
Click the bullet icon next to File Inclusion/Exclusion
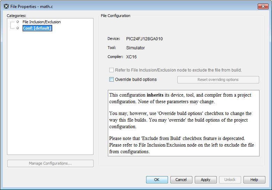[x=17, y=22]
